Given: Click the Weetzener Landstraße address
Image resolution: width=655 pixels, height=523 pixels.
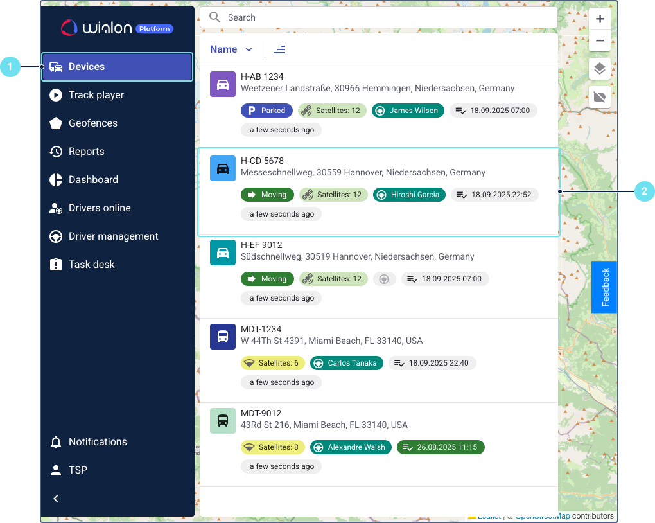Looking at the screenshot, I should (378, 88).
